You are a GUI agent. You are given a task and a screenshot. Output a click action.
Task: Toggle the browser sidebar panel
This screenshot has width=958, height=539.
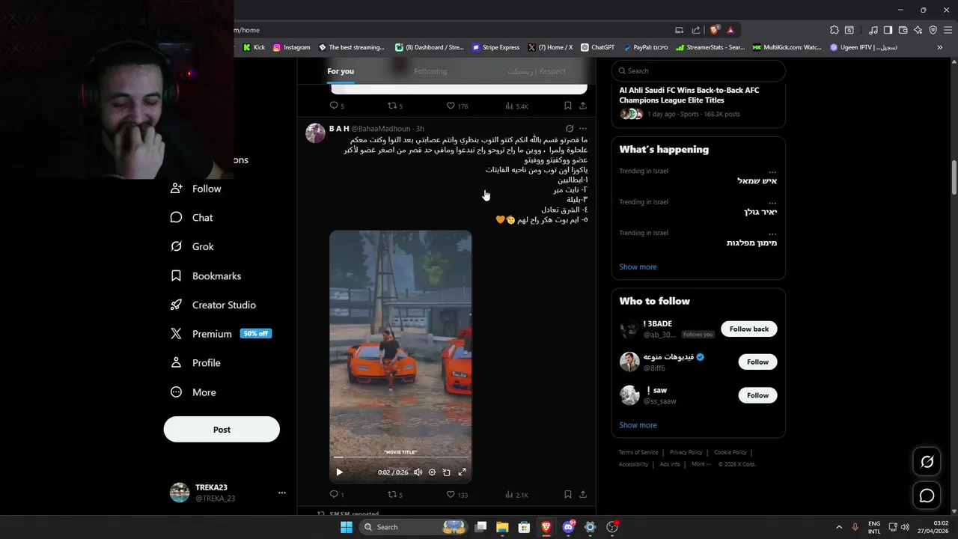tap(888, 30)
